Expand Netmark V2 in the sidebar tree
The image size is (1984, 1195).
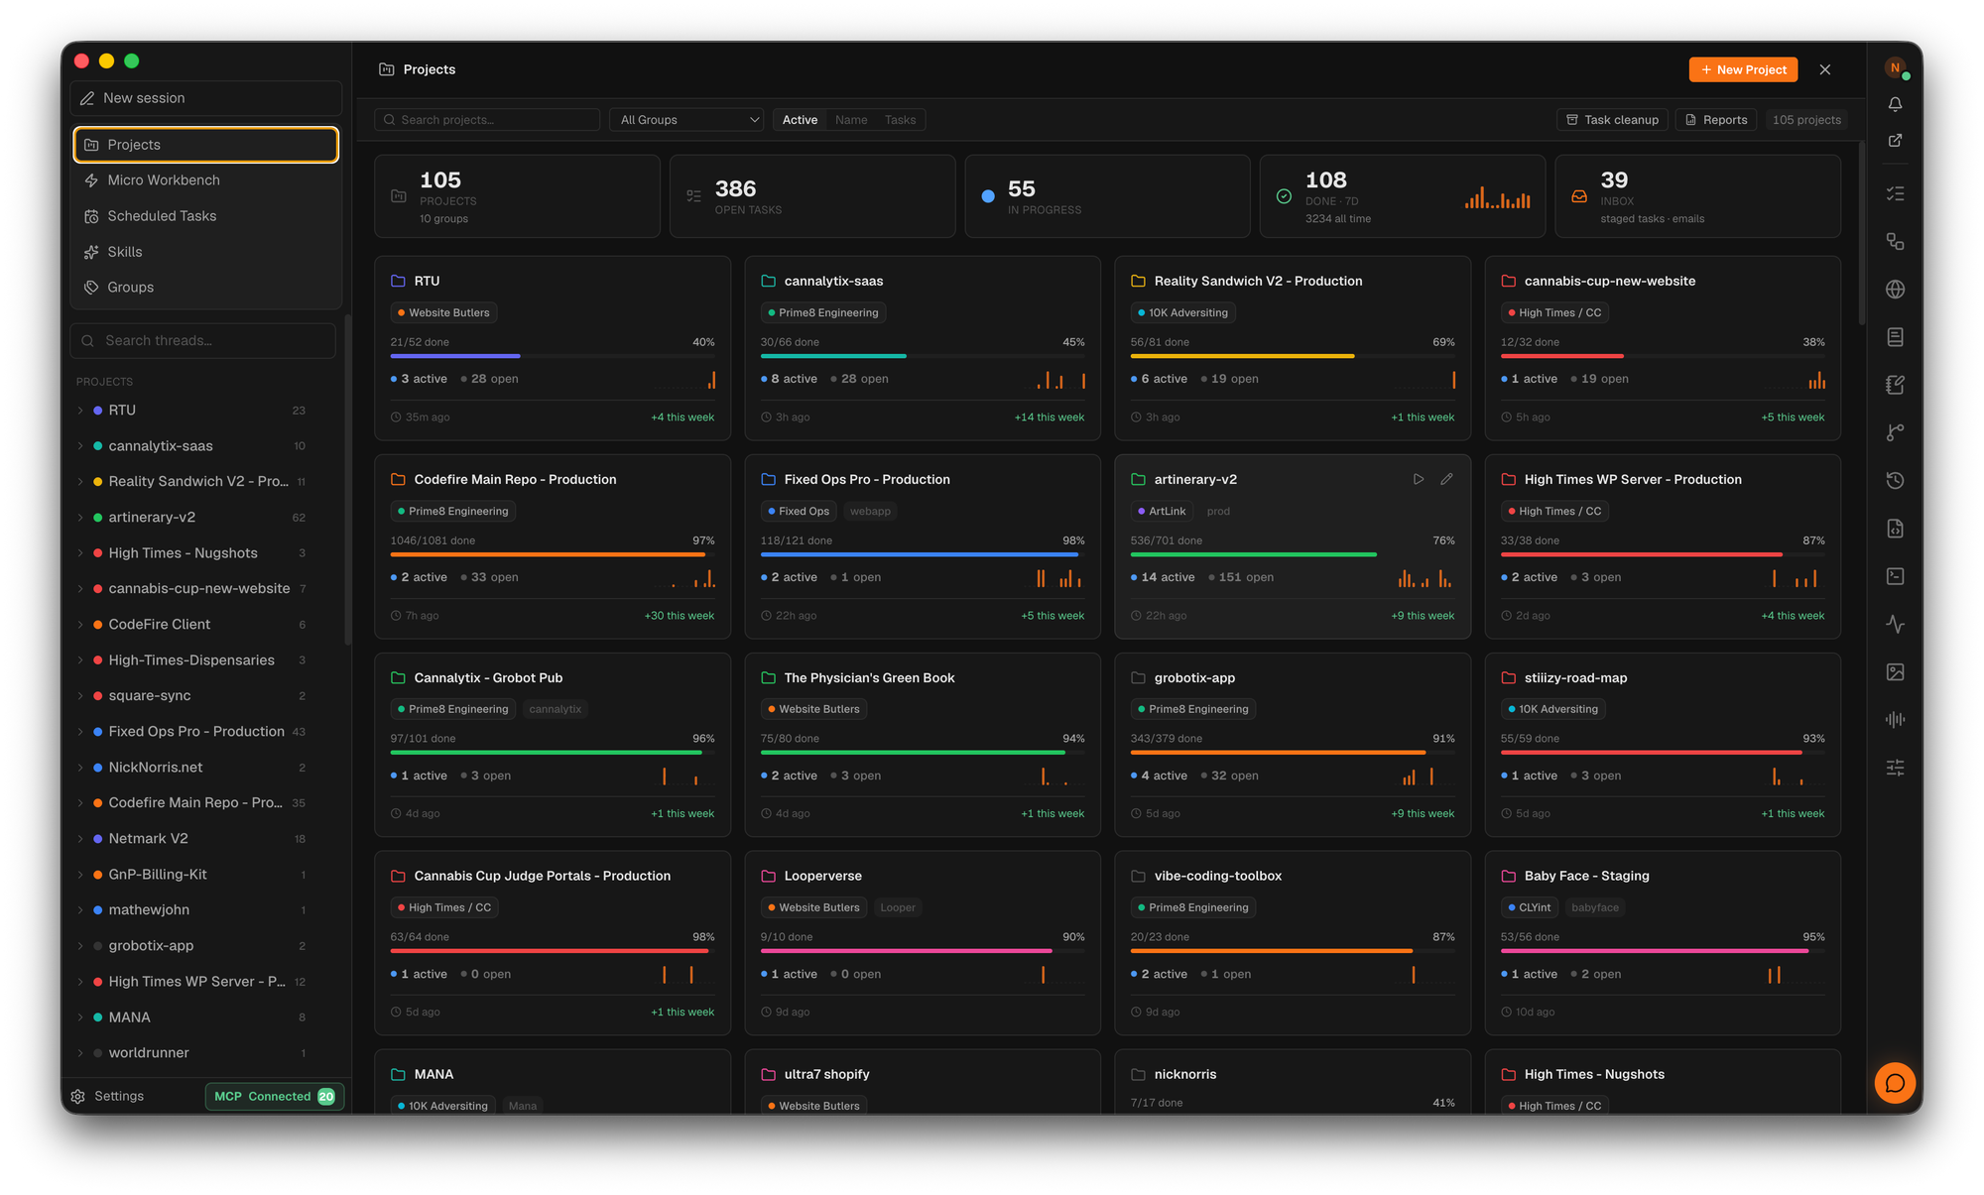80,839
